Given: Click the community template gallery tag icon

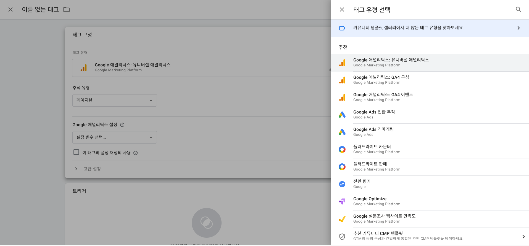Looking at the screenshot, I should tap(342, 28).
